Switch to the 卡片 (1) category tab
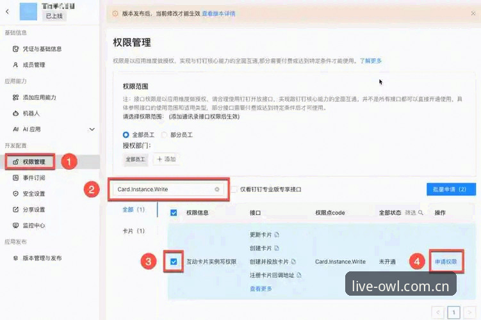This screenshot has width=481, height=320. tap(133, 231)
